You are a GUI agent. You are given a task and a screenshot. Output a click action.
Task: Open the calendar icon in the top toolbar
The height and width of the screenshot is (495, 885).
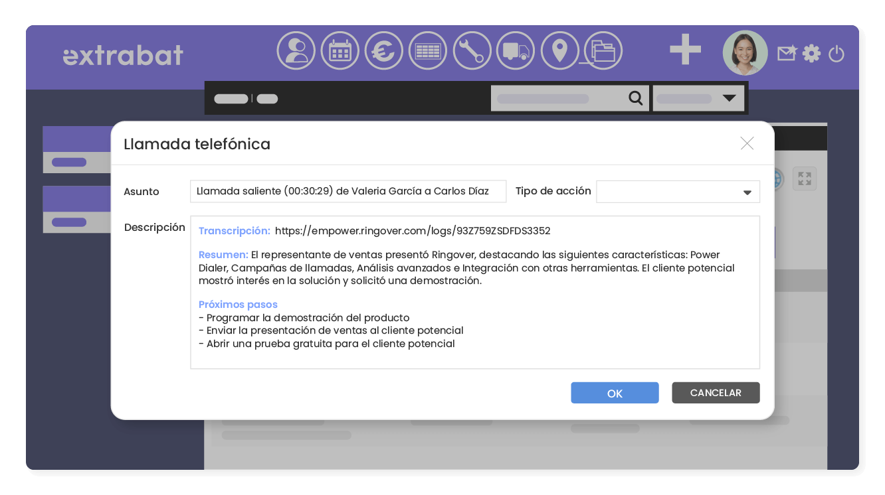[x=340, y=50]
